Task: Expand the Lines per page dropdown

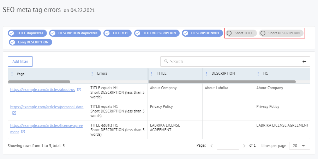Action: point(299,146)
